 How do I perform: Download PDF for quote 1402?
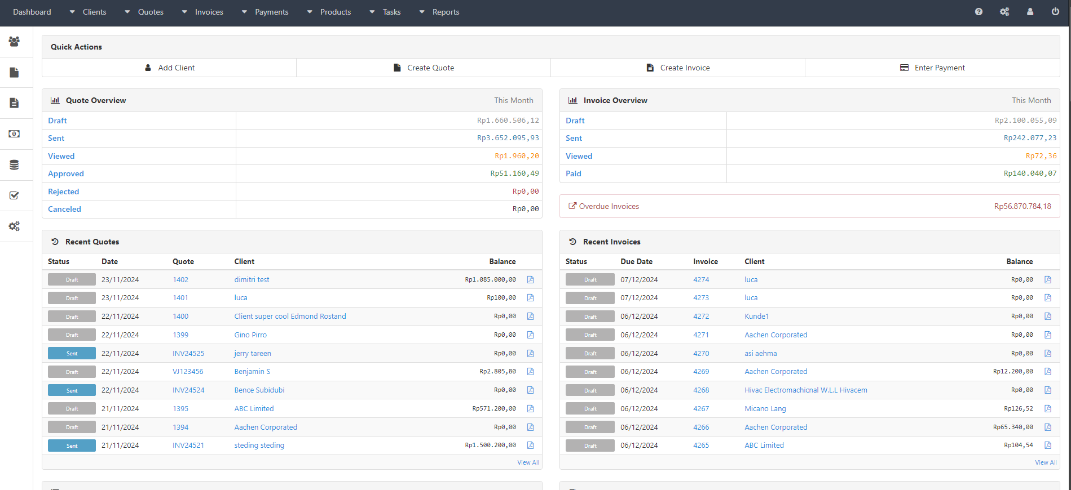(x=530, y=280)
